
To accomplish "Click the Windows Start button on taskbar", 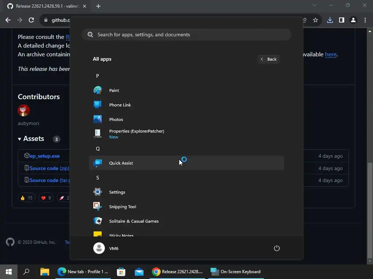I will coord(9,272).
